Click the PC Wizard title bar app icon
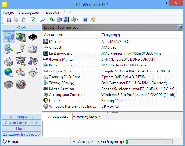Viewport: 185px width, 146px height. [x=4, y=4]
